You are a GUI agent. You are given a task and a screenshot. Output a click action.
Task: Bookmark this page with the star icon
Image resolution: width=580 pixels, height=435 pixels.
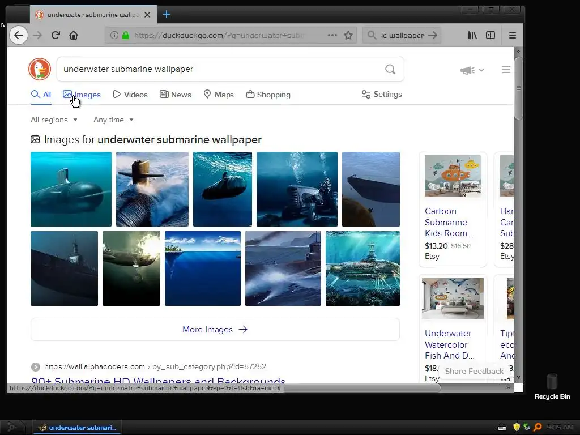tap(348, 35)
